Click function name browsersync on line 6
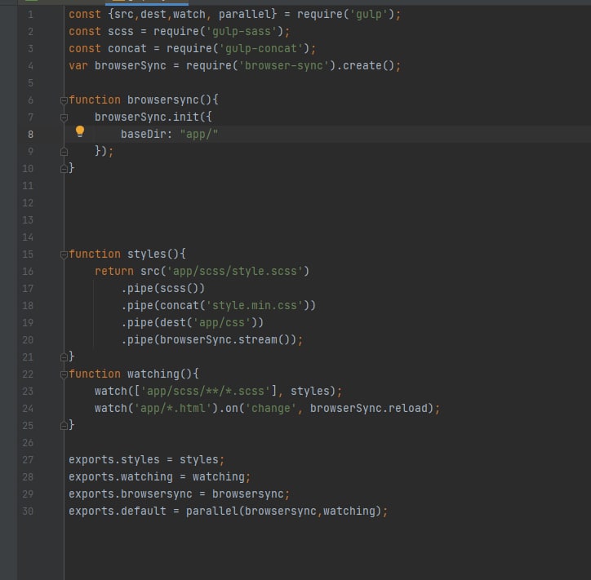The height and width of the screenshot is (580, 591). [163, 100]
